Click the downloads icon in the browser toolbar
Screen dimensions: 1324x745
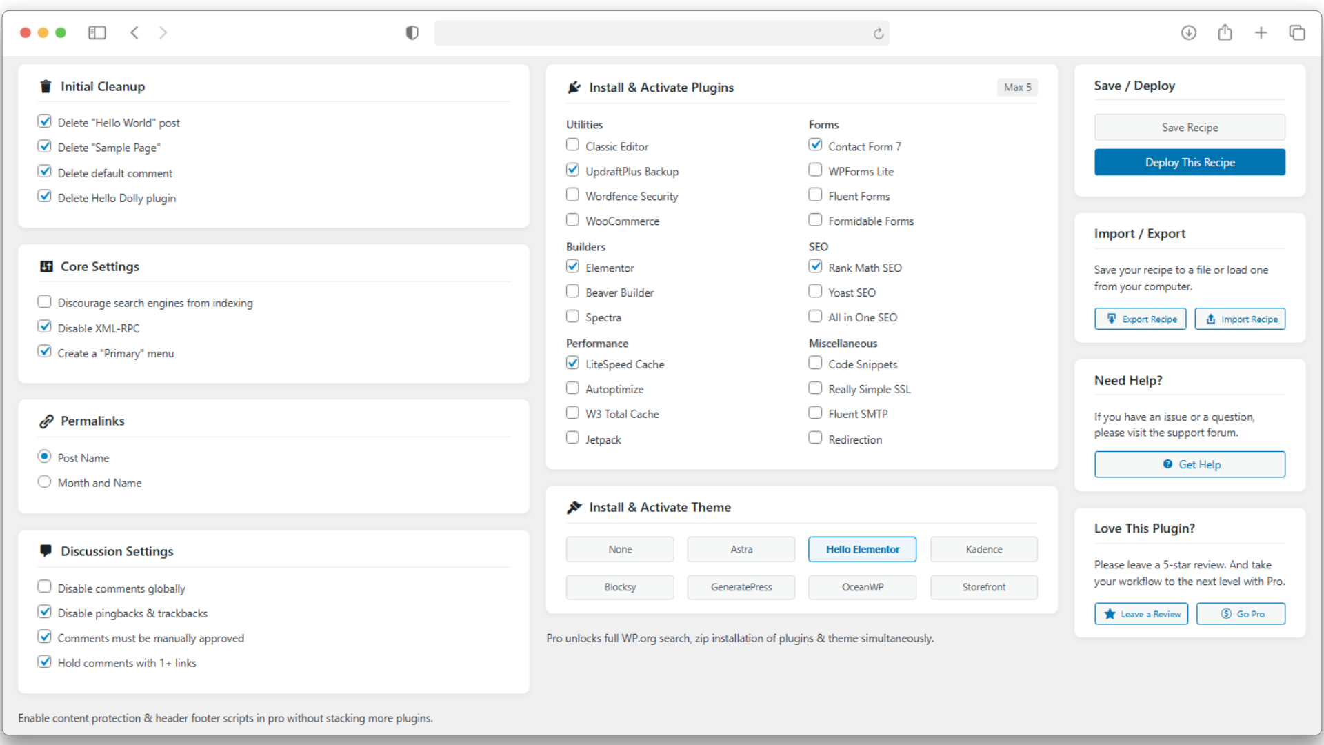(x=1189, y=32)
